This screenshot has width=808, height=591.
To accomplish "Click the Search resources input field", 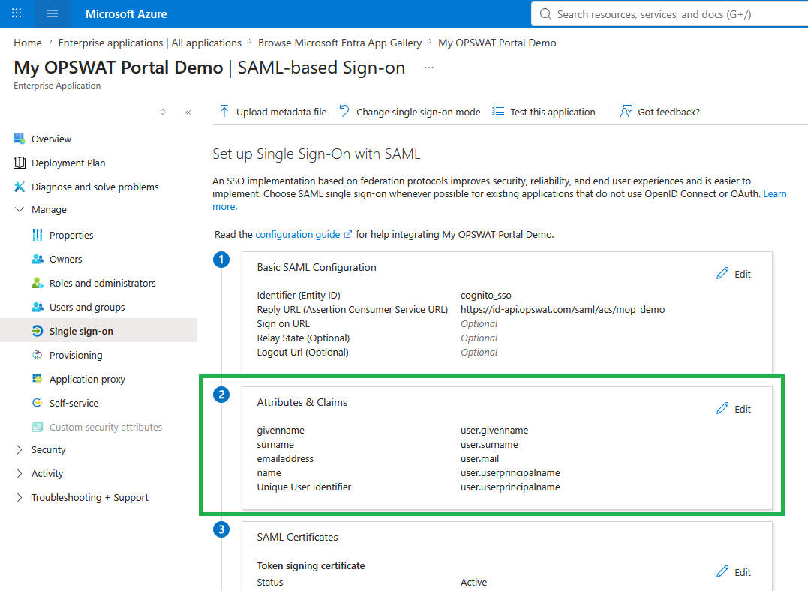I will click(670, 14).
